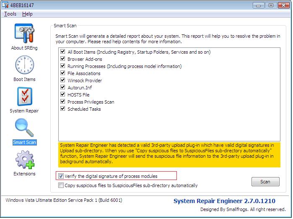Click the System Repair label
This screenshot has height=219, width=293.
tap(24, 111)
